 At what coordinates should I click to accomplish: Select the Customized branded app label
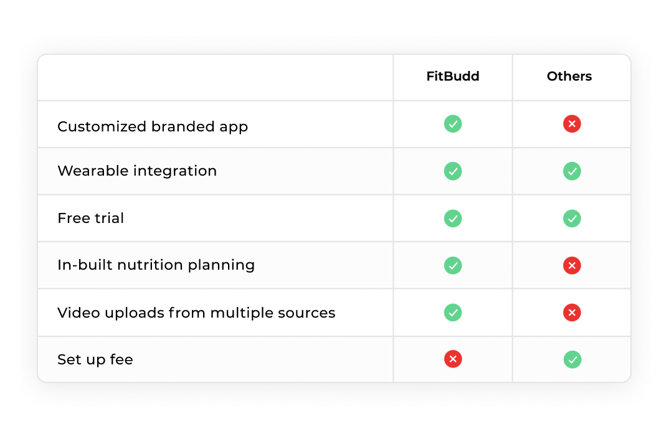click(x=153, y=126)
